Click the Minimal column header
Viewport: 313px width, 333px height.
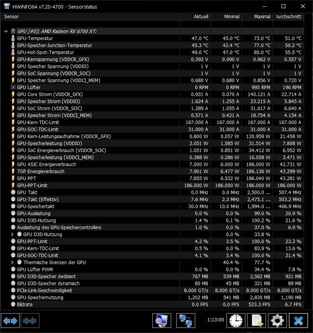coord(226,17)
